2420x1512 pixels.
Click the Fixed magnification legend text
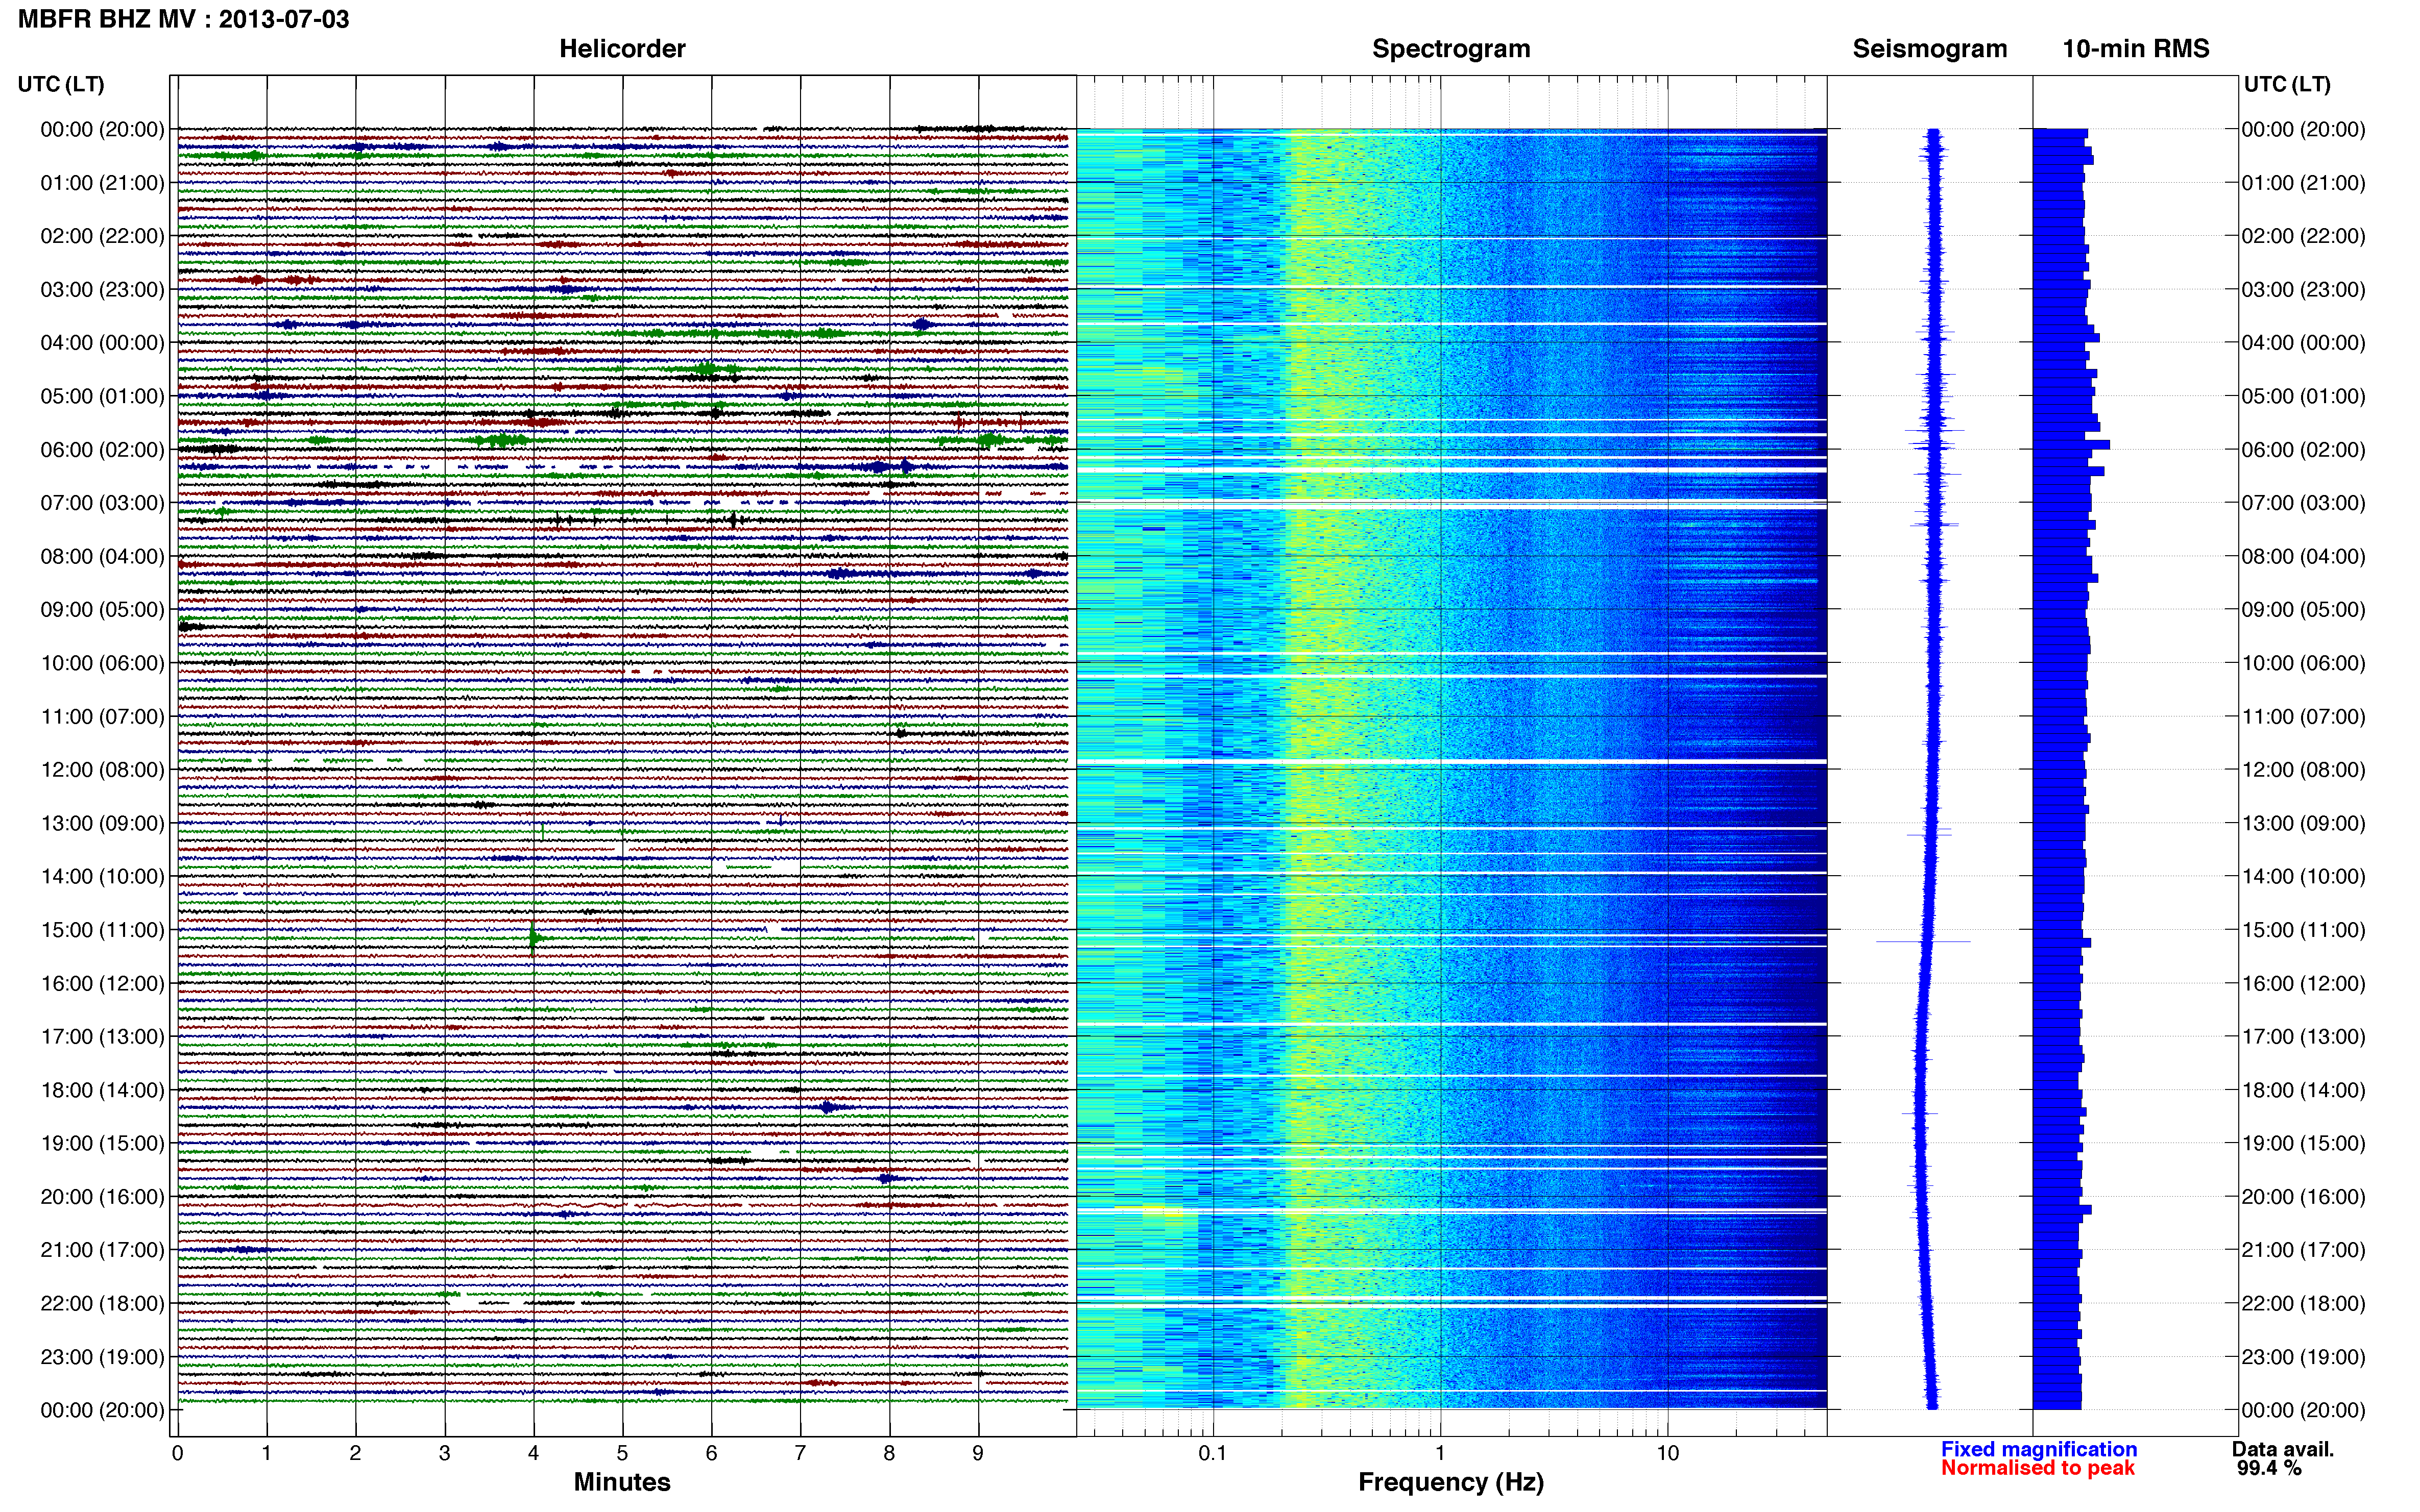tap(2039, 1449)
